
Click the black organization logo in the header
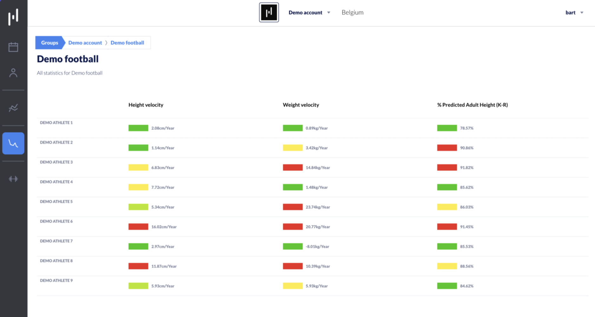coord(269,12)
